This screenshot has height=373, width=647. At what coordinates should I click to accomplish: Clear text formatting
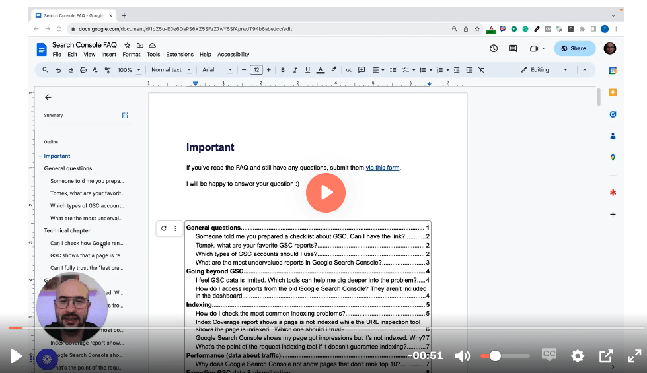pos(482,70)
